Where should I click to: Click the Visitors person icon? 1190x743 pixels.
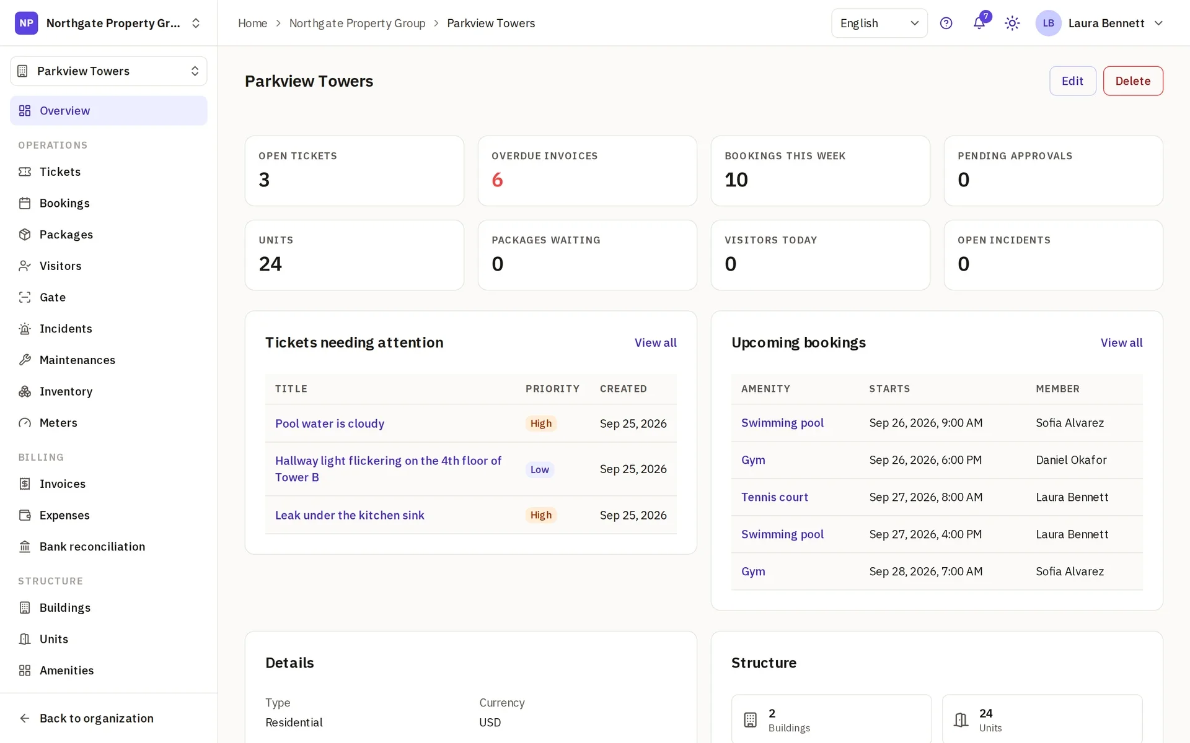25,266
